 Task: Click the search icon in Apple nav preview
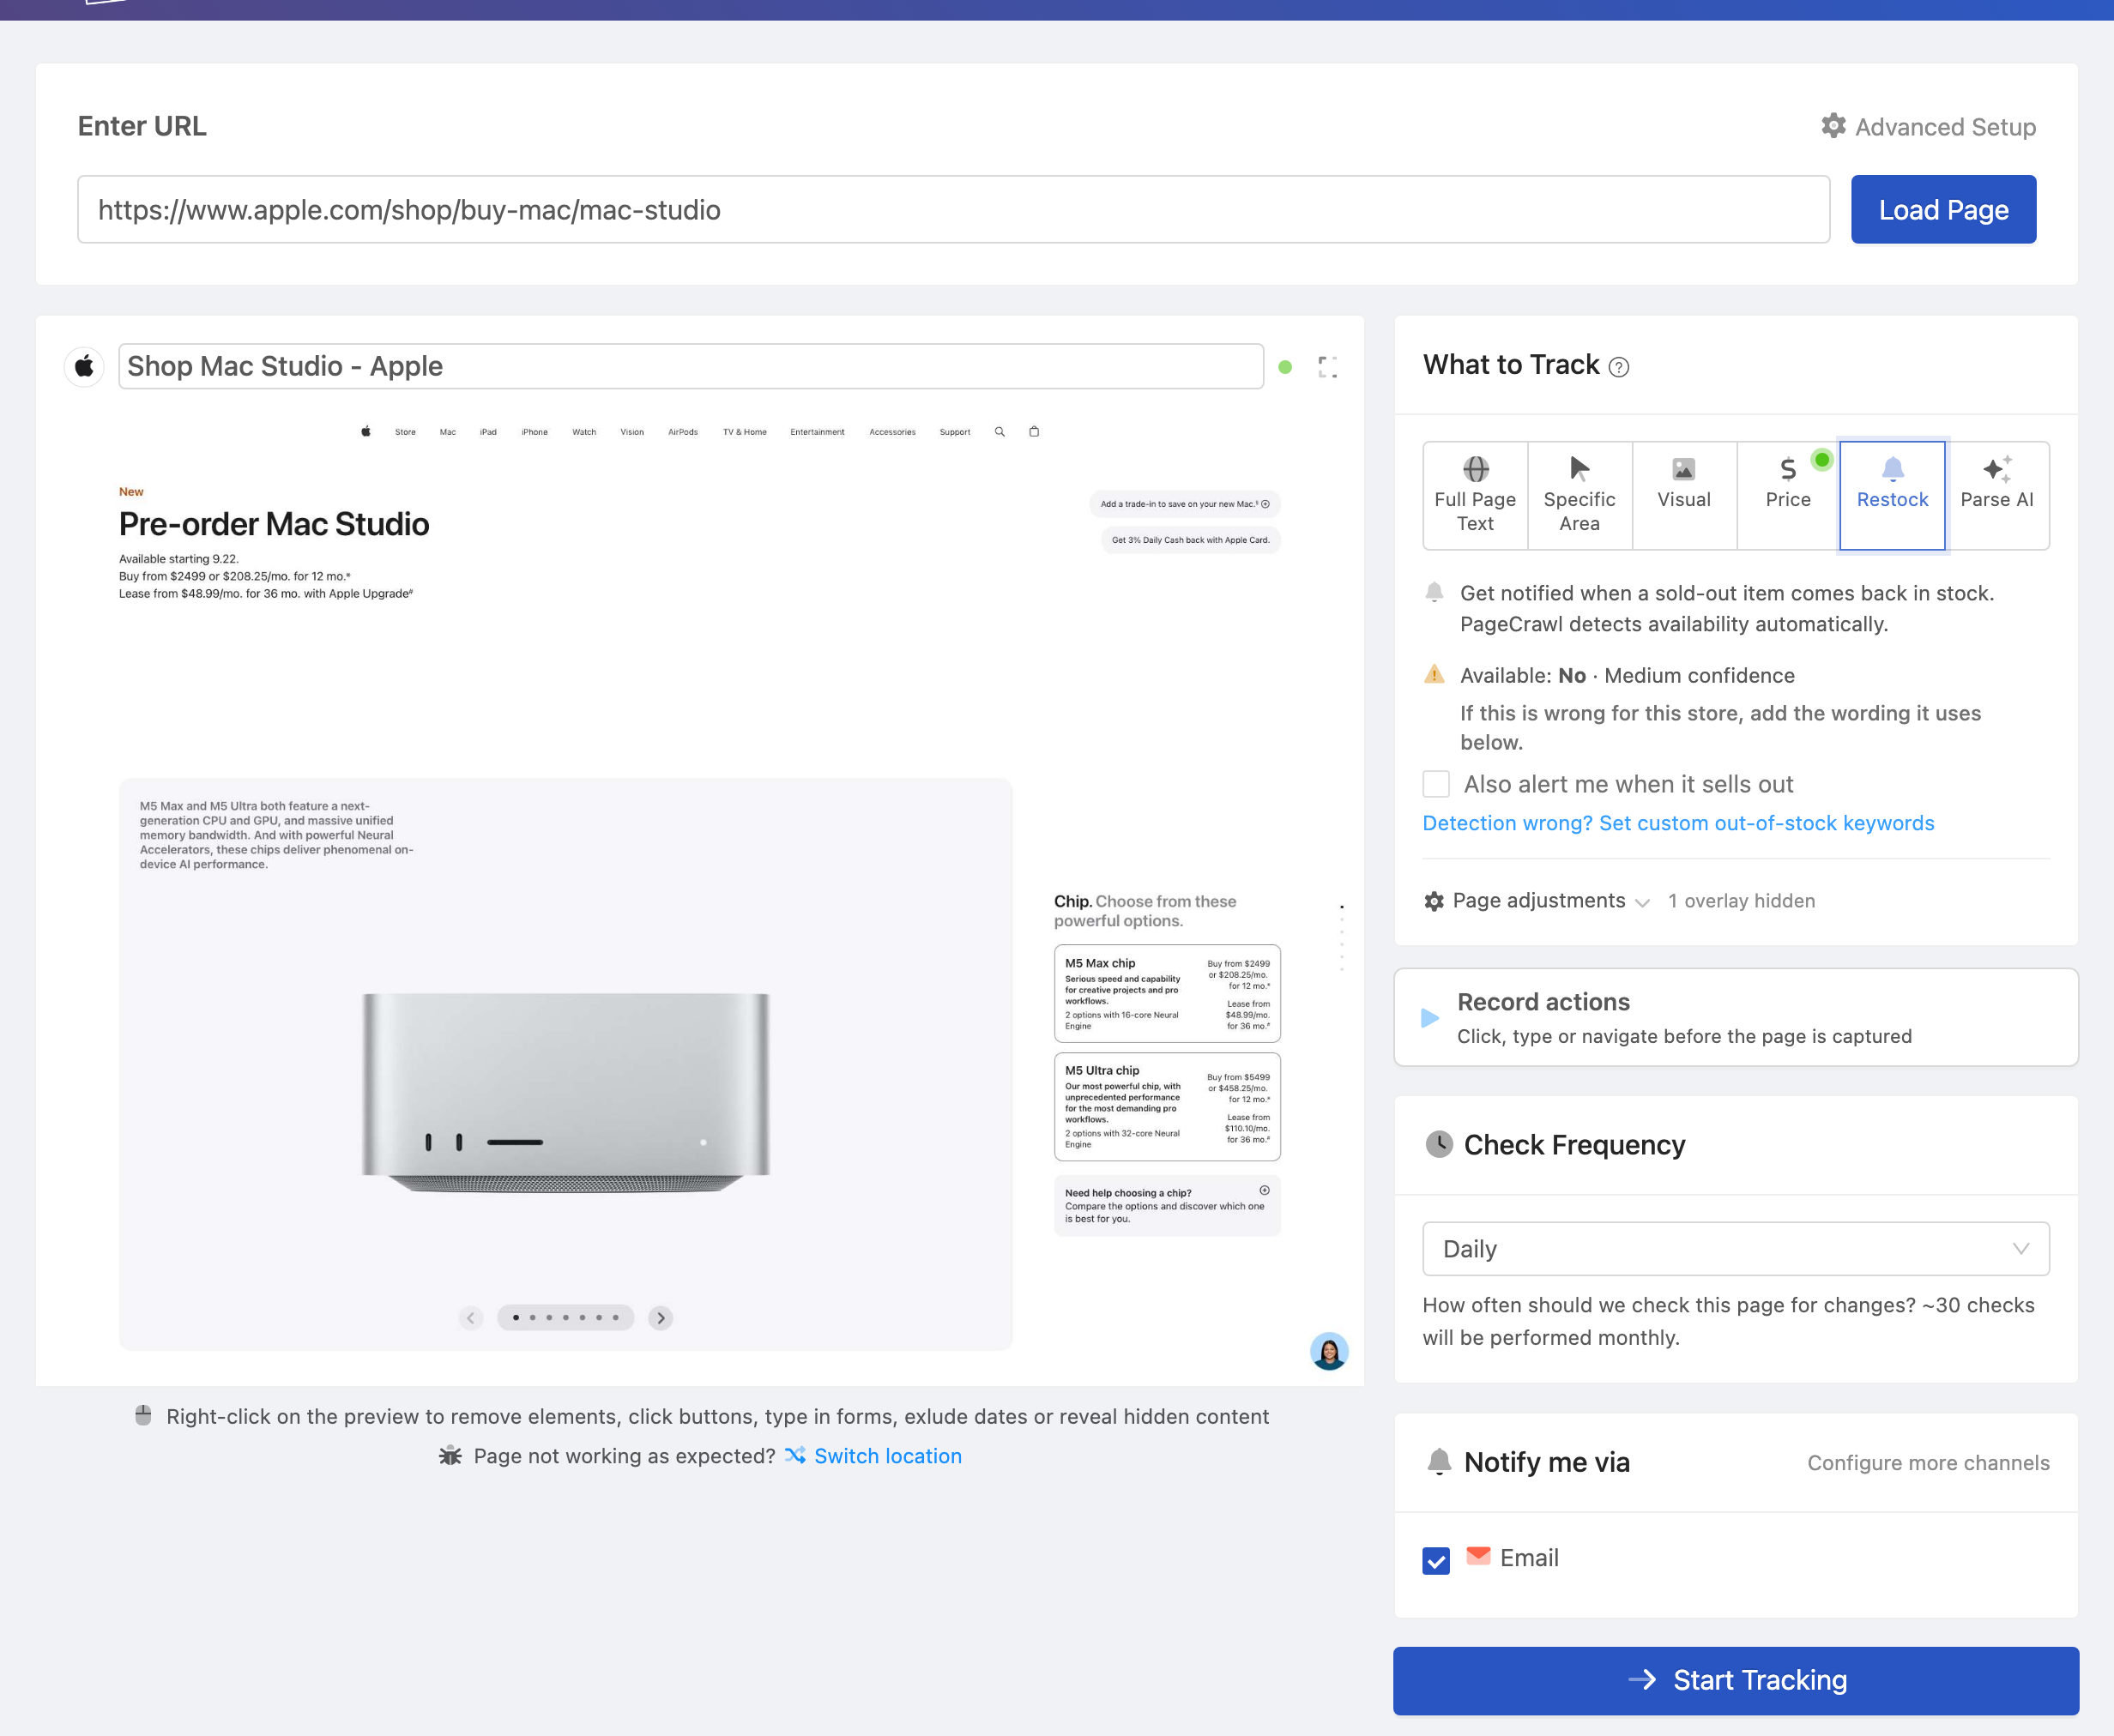point(999,432)
